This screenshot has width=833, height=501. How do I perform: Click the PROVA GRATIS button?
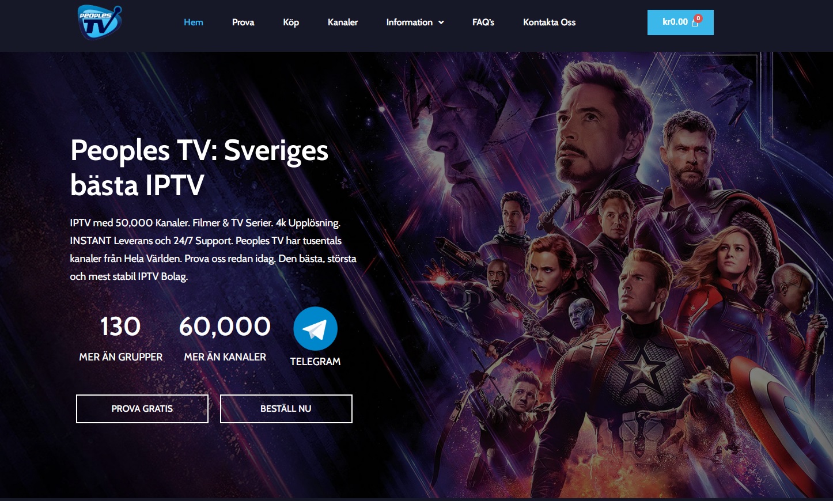pos(142,409)
